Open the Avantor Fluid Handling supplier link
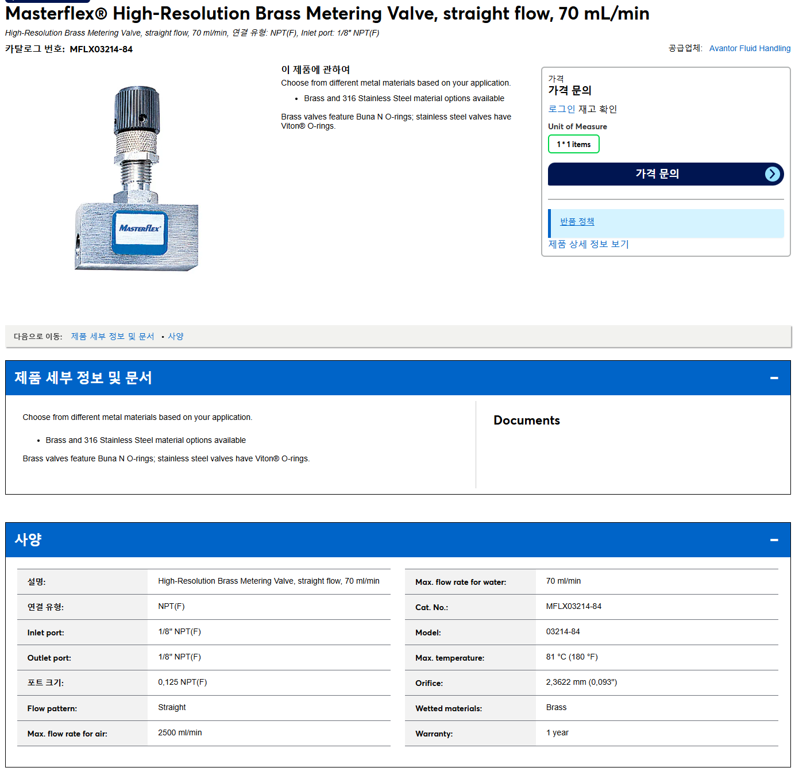 tap(750, 48)
